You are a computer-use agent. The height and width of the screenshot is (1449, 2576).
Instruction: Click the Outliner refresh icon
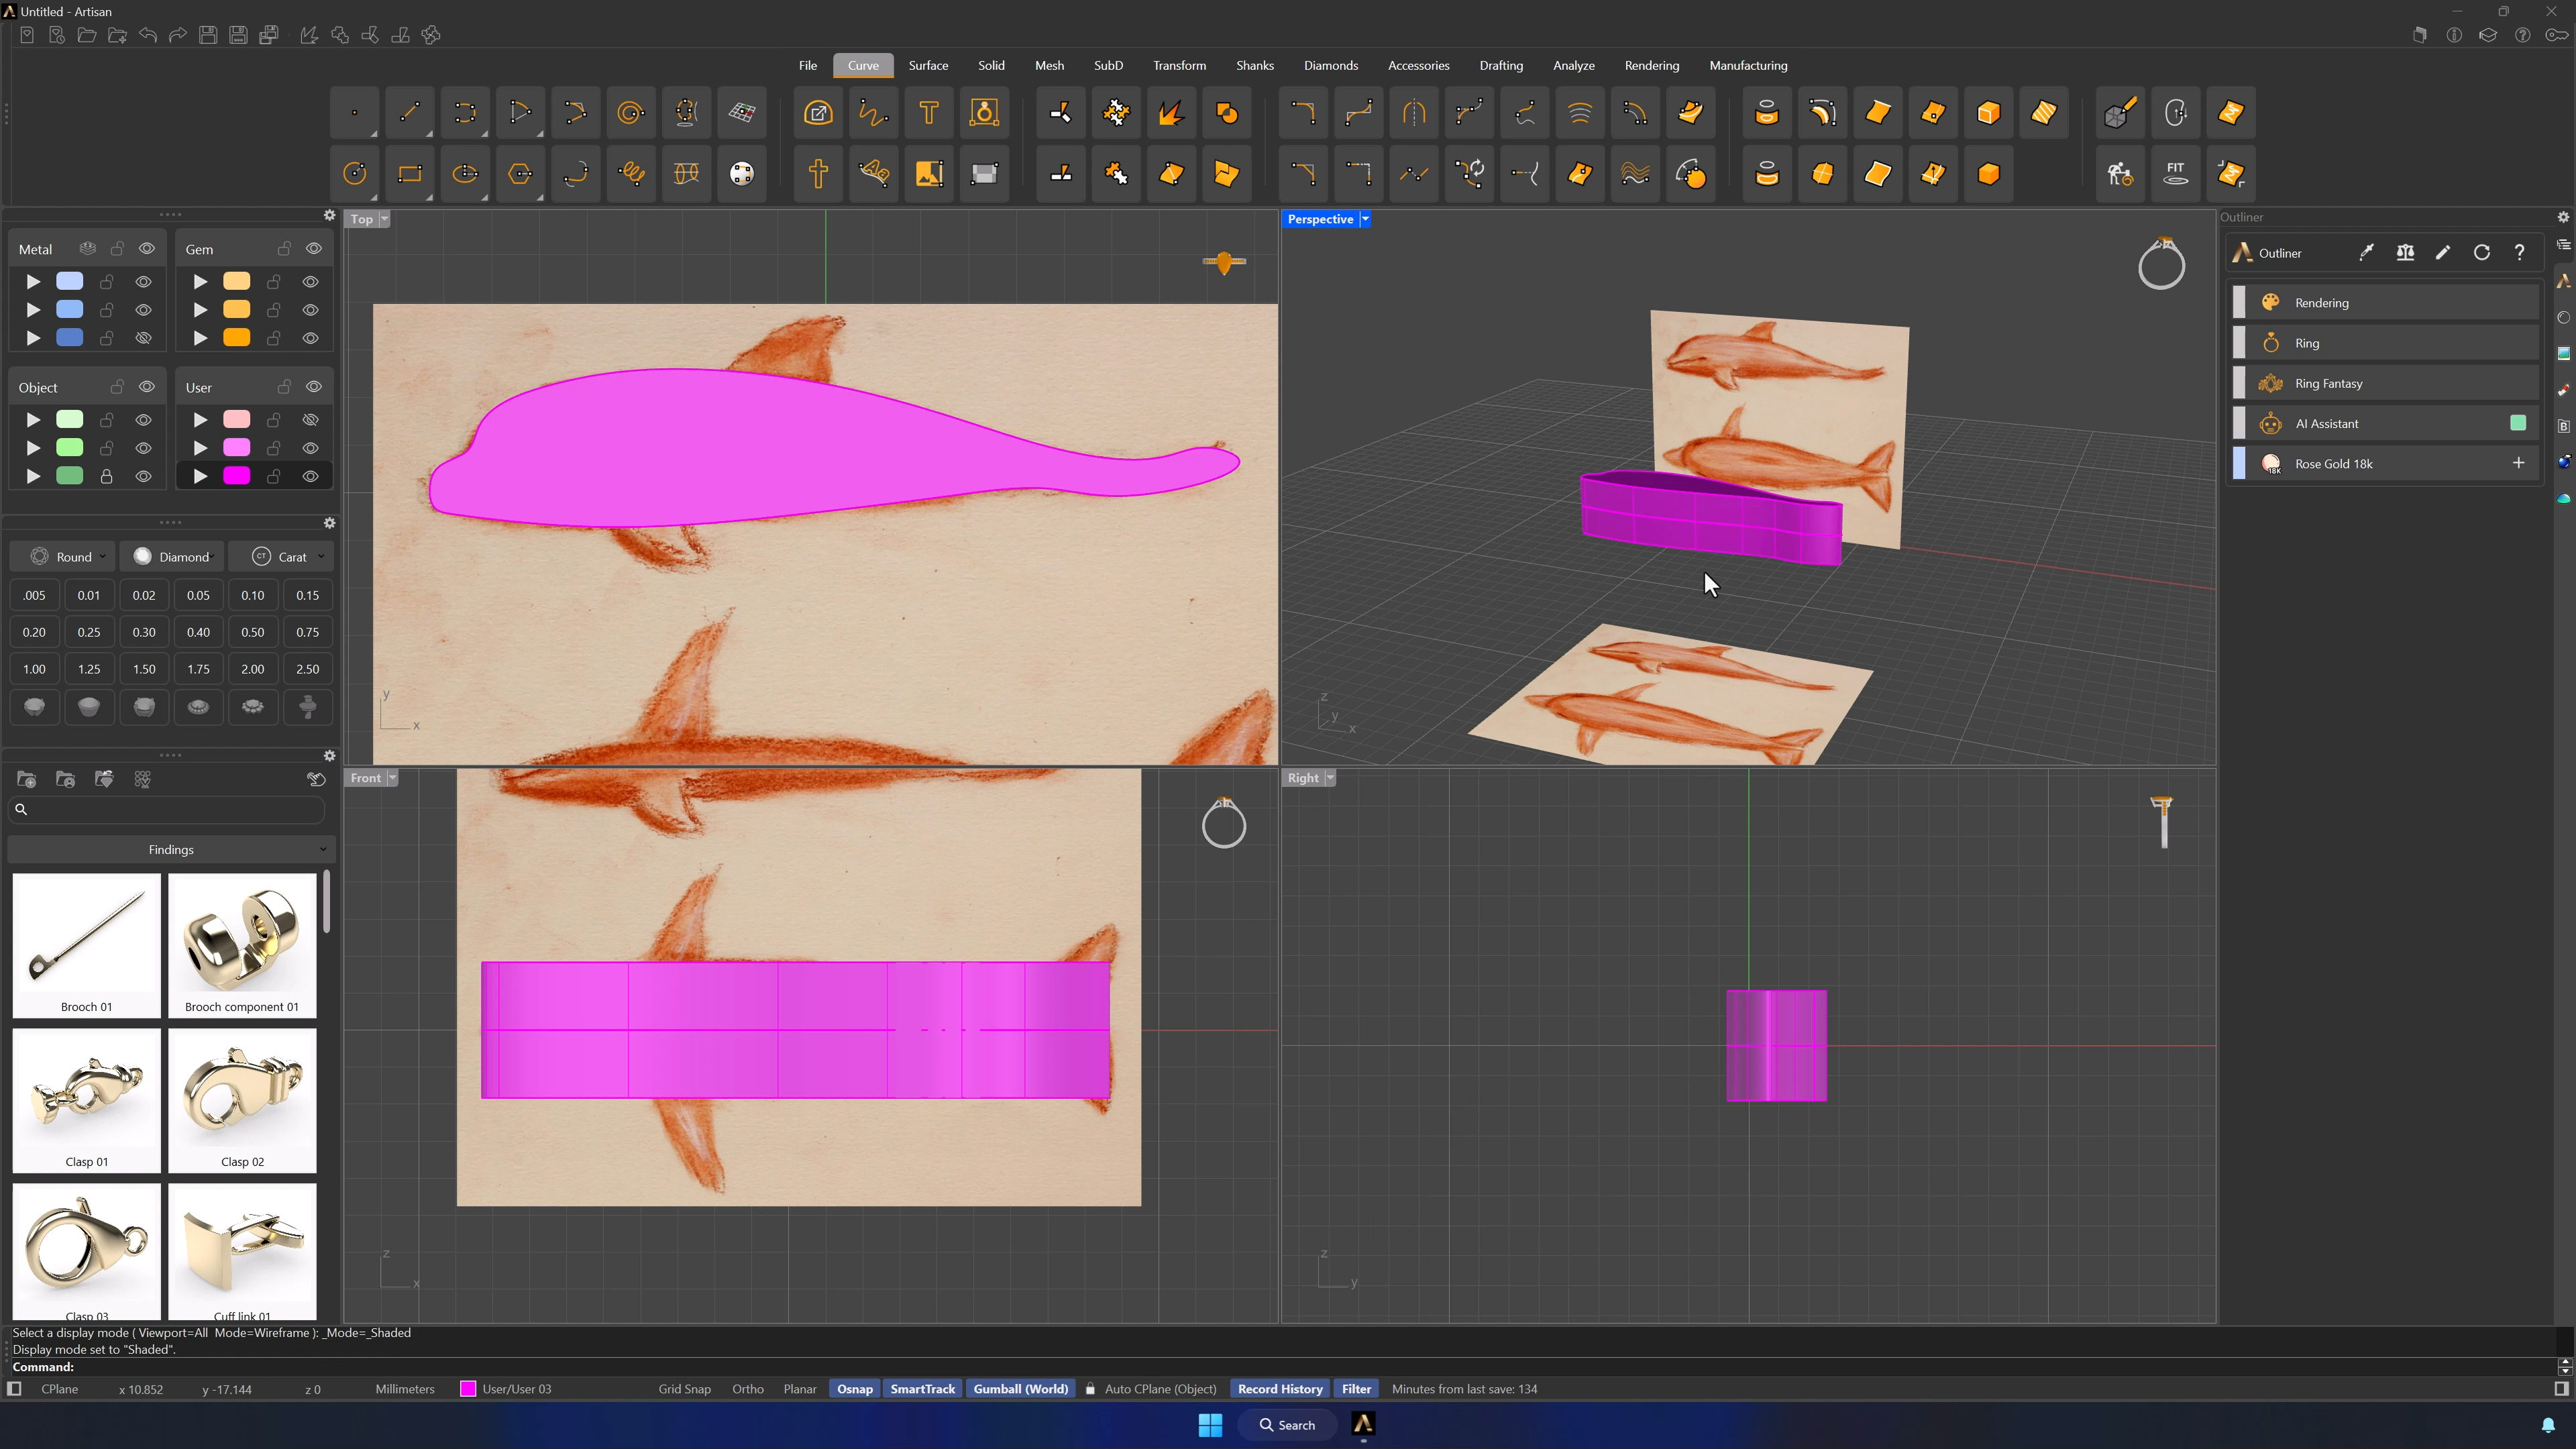point(2482,253)
